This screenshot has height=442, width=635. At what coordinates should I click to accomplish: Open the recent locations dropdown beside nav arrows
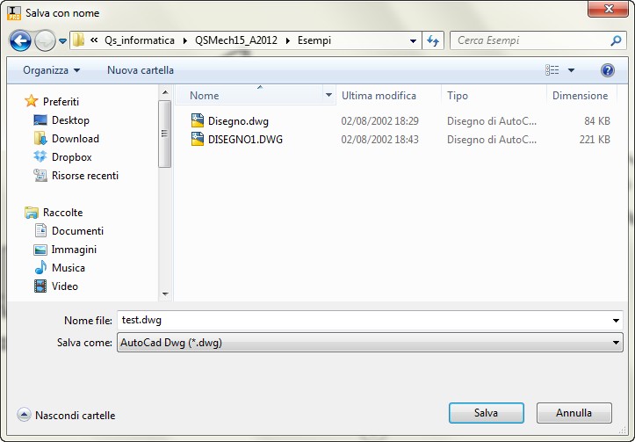pos(62,41)
